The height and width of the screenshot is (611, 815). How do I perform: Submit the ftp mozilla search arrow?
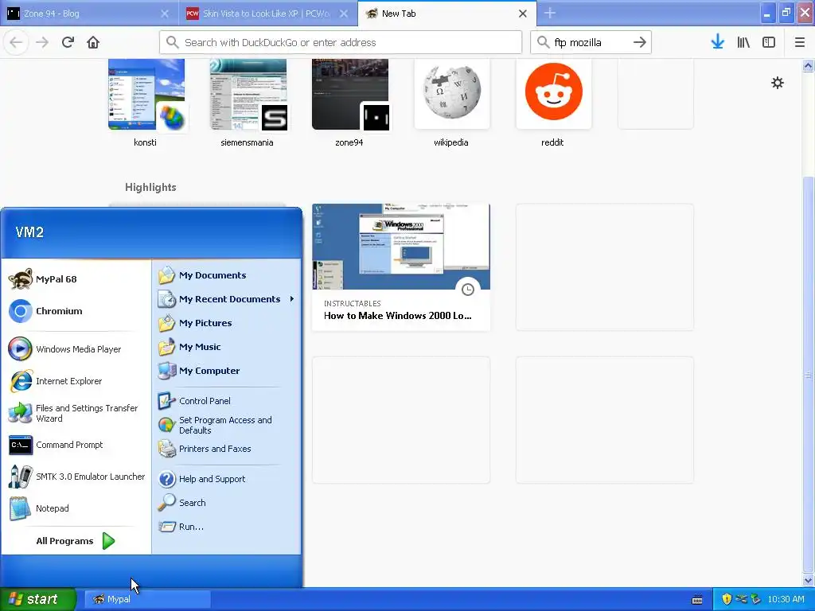[x=640, y=42]
